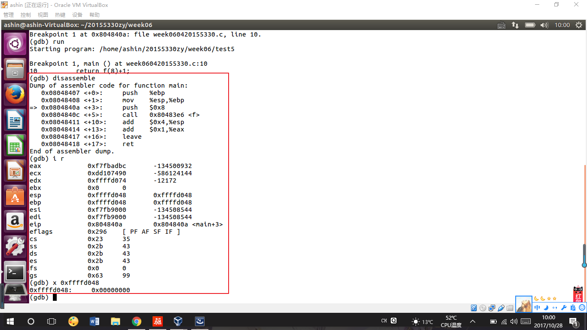Open LibreOffice Writer in the launcher

pyautogui.click(x=15, y=120)
